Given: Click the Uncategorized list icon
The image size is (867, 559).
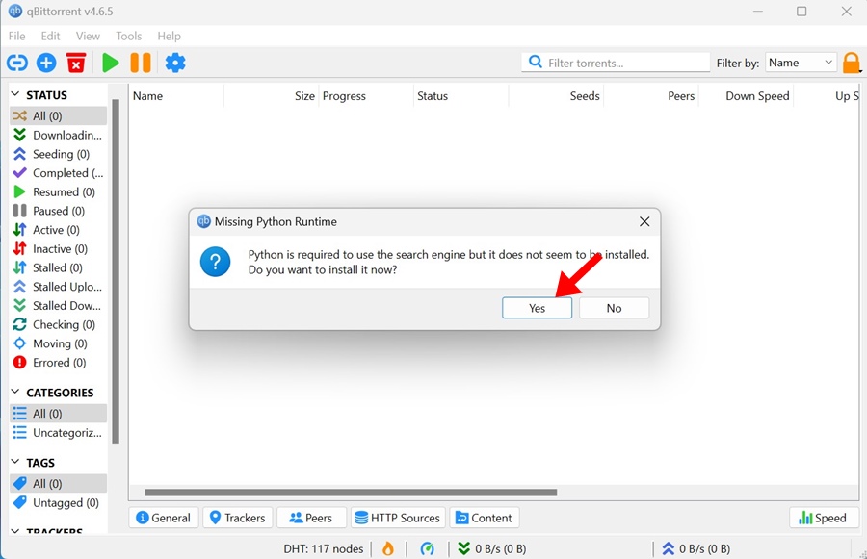Looking at the screenshot, I should point(20,433).
